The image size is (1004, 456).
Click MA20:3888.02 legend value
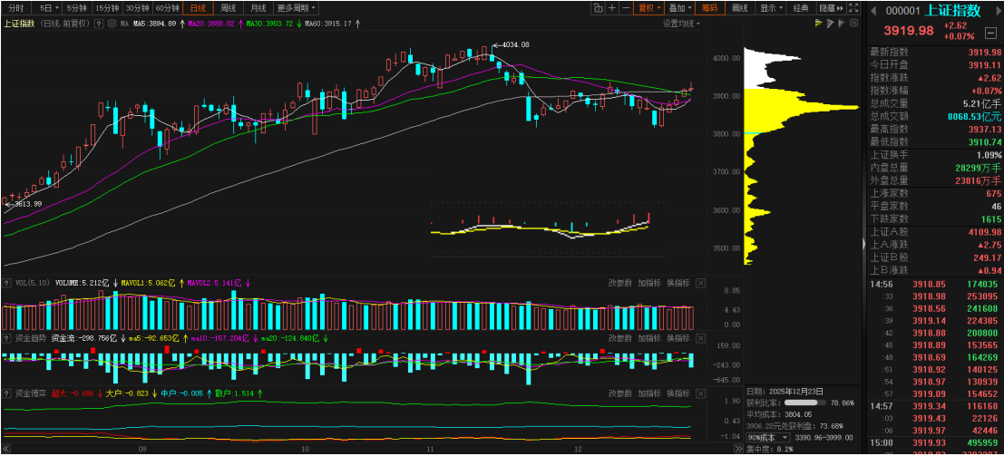click(x=210, y=24)
